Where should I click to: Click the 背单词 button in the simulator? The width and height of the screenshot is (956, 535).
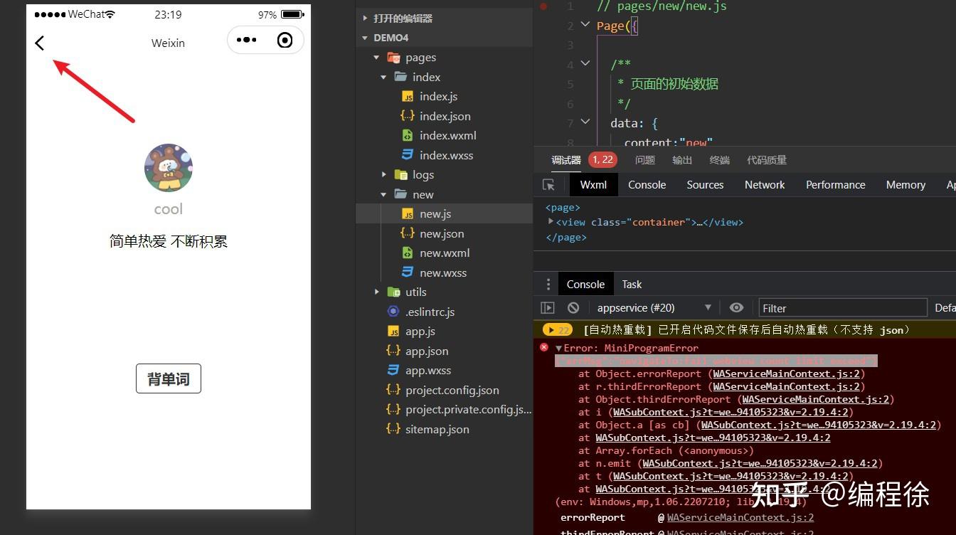pos(168,378)
